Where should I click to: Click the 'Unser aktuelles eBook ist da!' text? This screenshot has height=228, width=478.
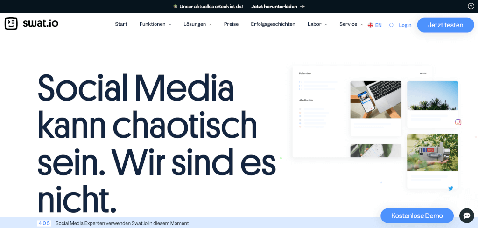tap(211, 7)
